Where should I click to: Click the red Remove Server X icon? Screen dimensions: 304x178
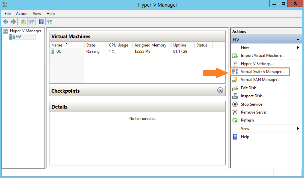(235, 112)
